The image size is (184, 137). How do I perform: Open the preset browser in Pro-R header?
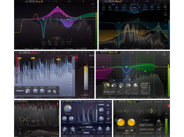(x=147, y=1)
